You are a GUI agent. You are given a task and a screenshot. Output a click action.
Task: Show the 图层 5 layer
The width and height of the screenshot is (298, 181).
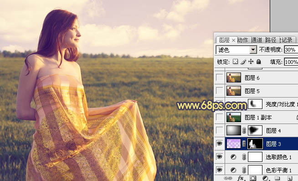coord(219,91)
